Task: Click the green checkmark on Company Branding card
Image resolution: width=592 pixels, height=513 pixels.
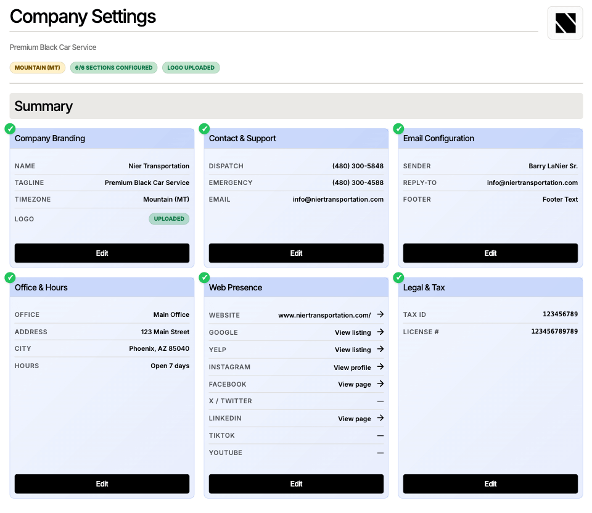Action: pos(10,129)
